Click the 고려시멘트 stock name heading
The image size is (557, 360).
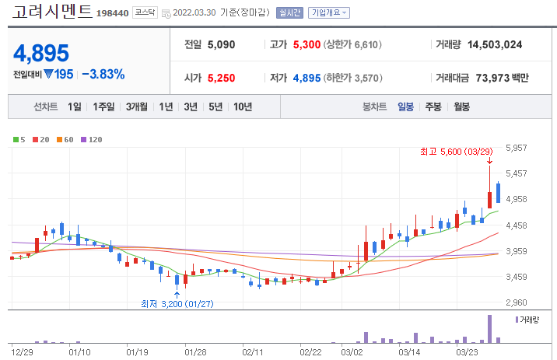coord(52,12)
